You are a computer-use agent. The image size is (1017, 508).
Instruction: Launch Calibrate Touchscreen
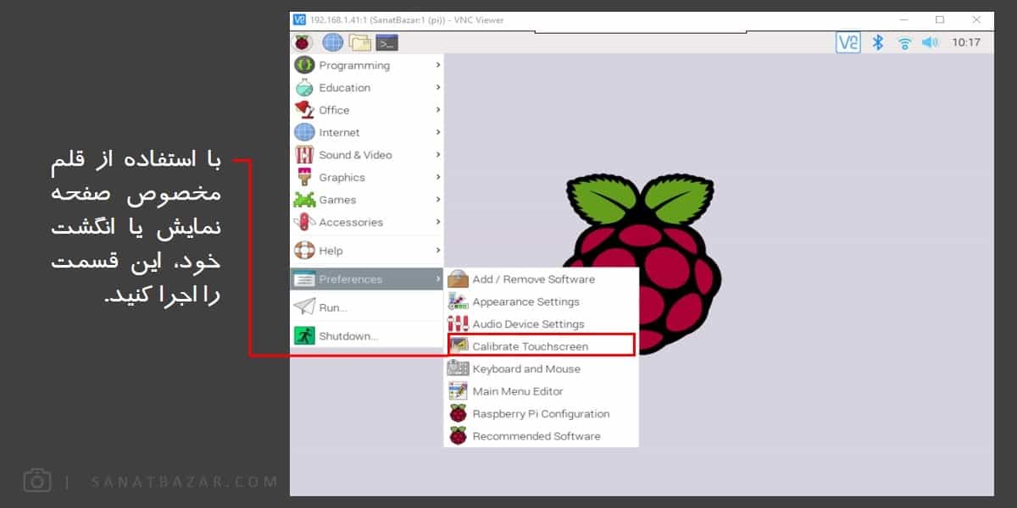coord(541,345)
